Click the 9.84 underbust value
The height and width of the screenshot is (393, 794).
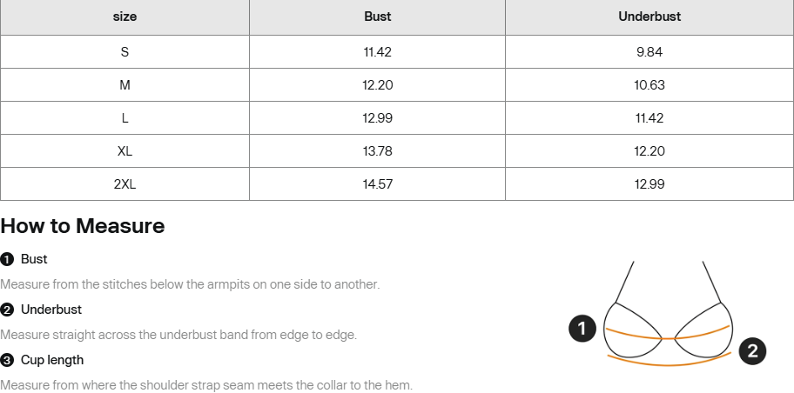coord(649,51)
